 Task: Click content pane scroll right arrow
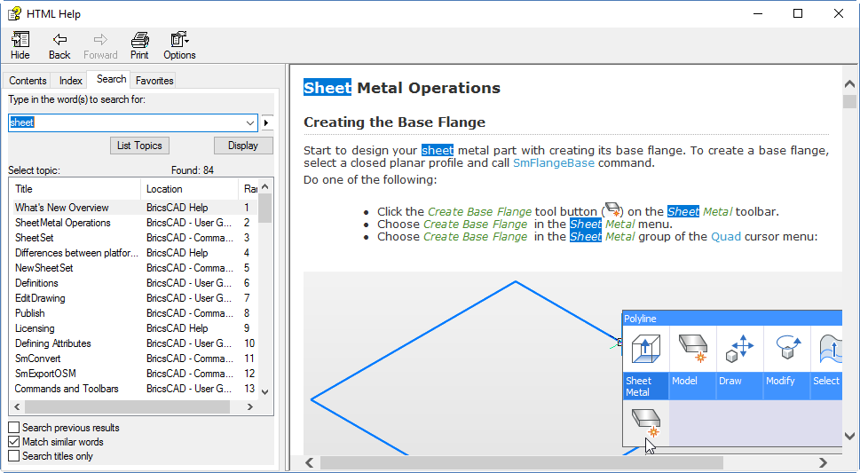click(823, 462)
